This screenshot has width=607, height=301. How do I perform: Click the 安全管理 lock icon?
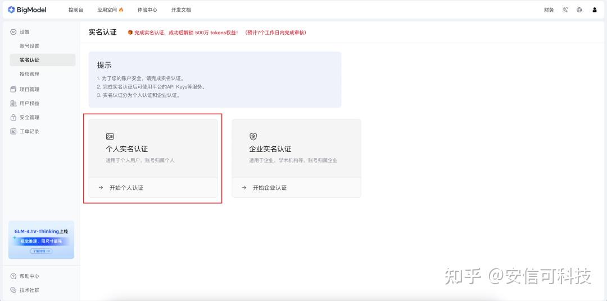click(x=13, y=117)
